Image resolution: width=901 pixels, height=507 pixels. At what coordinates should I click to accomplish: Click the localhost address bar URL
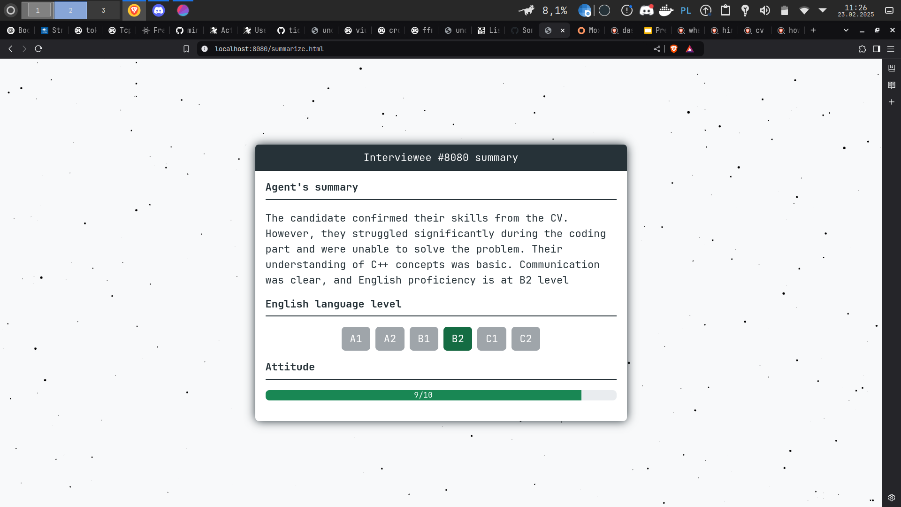pos(269,49)
